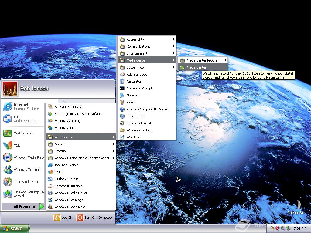Expand the Entertainment submenu
The height and width of the screenshot is (233, 311).
[147, 53]
